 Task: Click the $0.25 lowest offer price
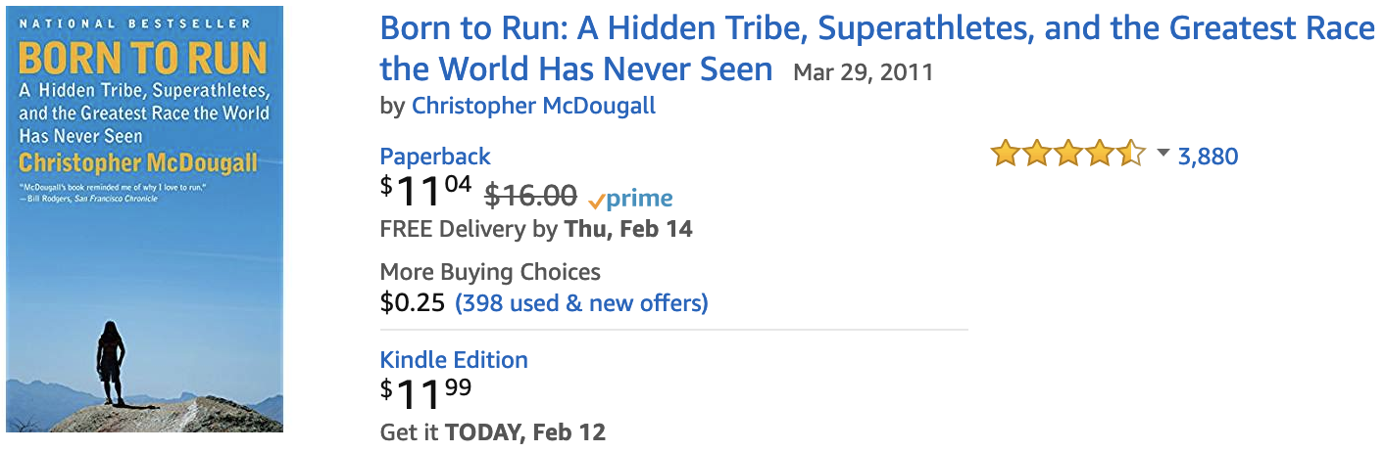coord(412,302)
